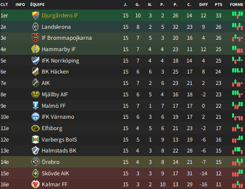Click the IFK Norrköping shield icon
The image size is (245, 189).
click(35, 61)
